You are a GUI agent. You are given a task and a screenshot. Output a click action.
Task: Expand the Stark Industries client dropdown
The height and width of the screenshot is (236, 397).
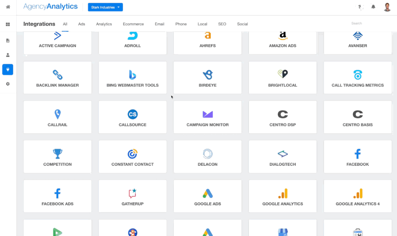click(105, 7)
